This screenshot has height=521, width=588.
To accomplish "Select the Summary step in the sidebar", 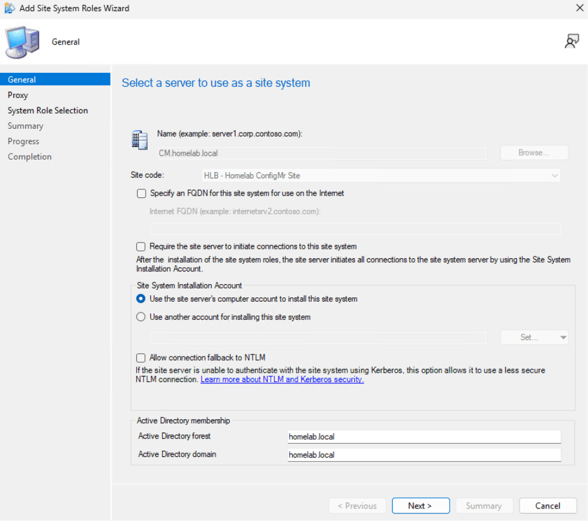I will (25, 126).
